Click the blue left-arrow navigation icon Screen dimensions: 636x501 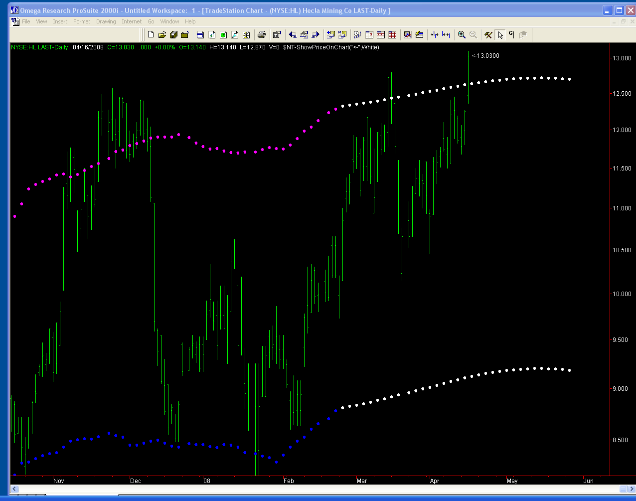[293, 34]
